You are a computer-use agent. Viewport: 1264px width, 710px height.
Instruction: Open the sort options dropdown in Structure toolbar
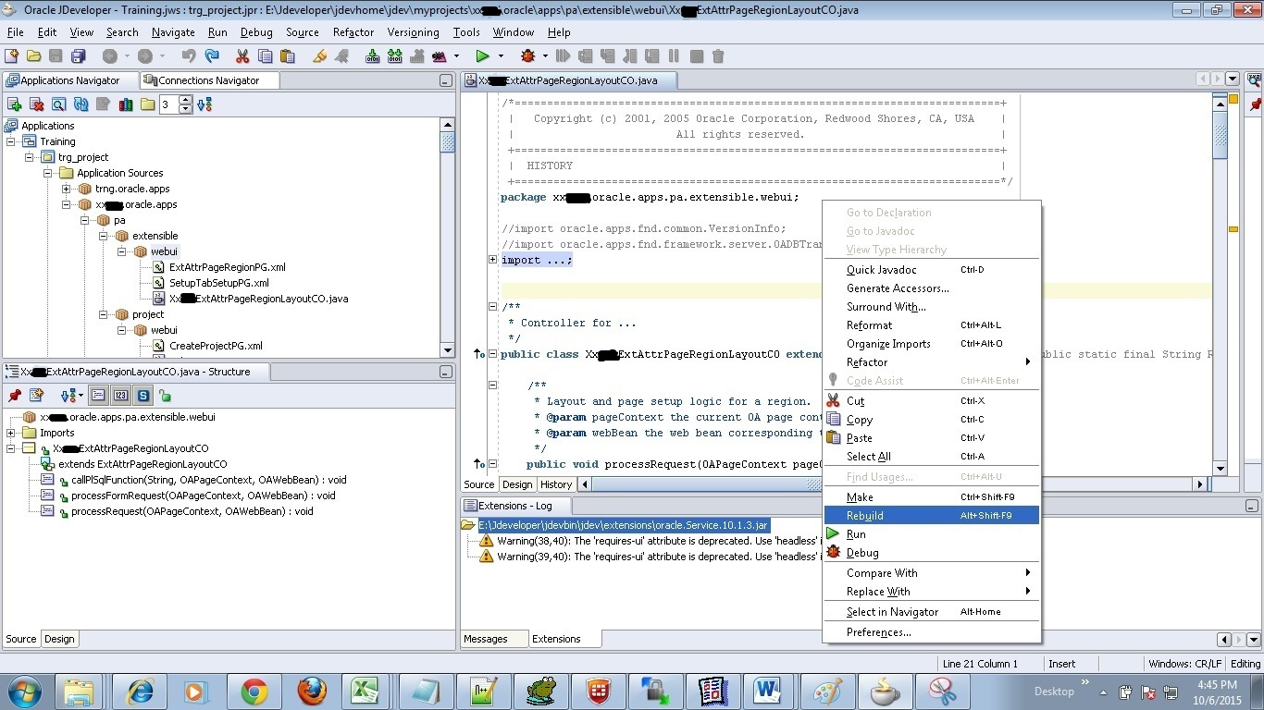pos(81,396)
